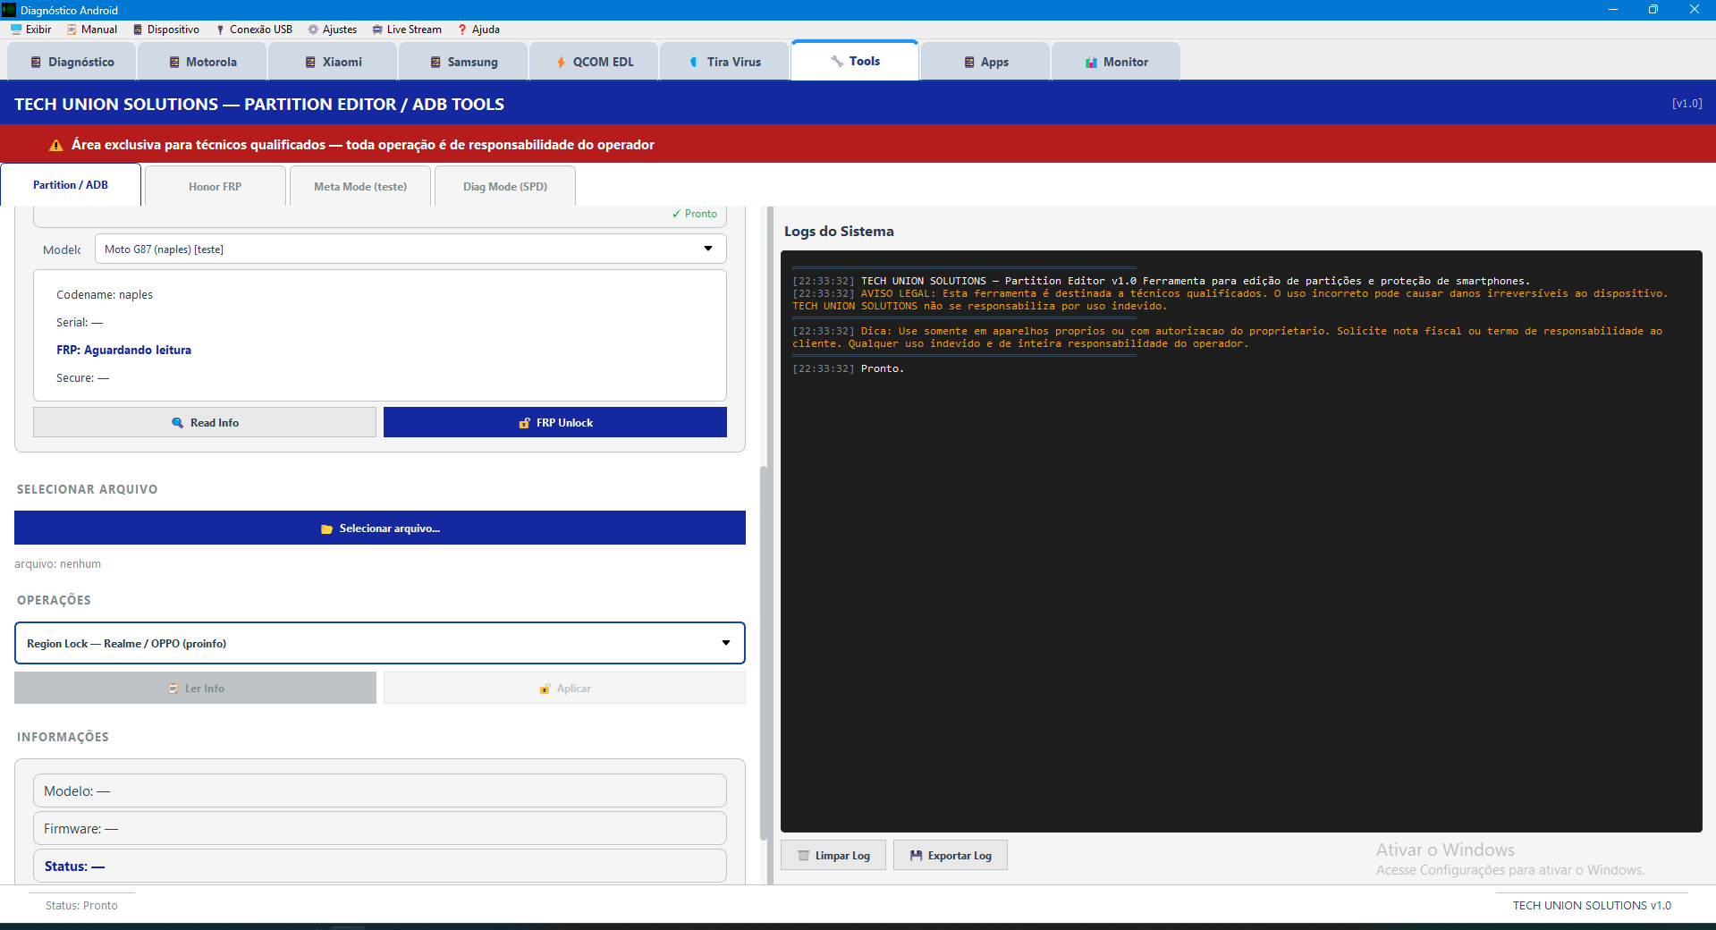Open the Exibir menu
Image resolution: width=1716 pixels, height=930 pixels.
[x=30, y=30]
